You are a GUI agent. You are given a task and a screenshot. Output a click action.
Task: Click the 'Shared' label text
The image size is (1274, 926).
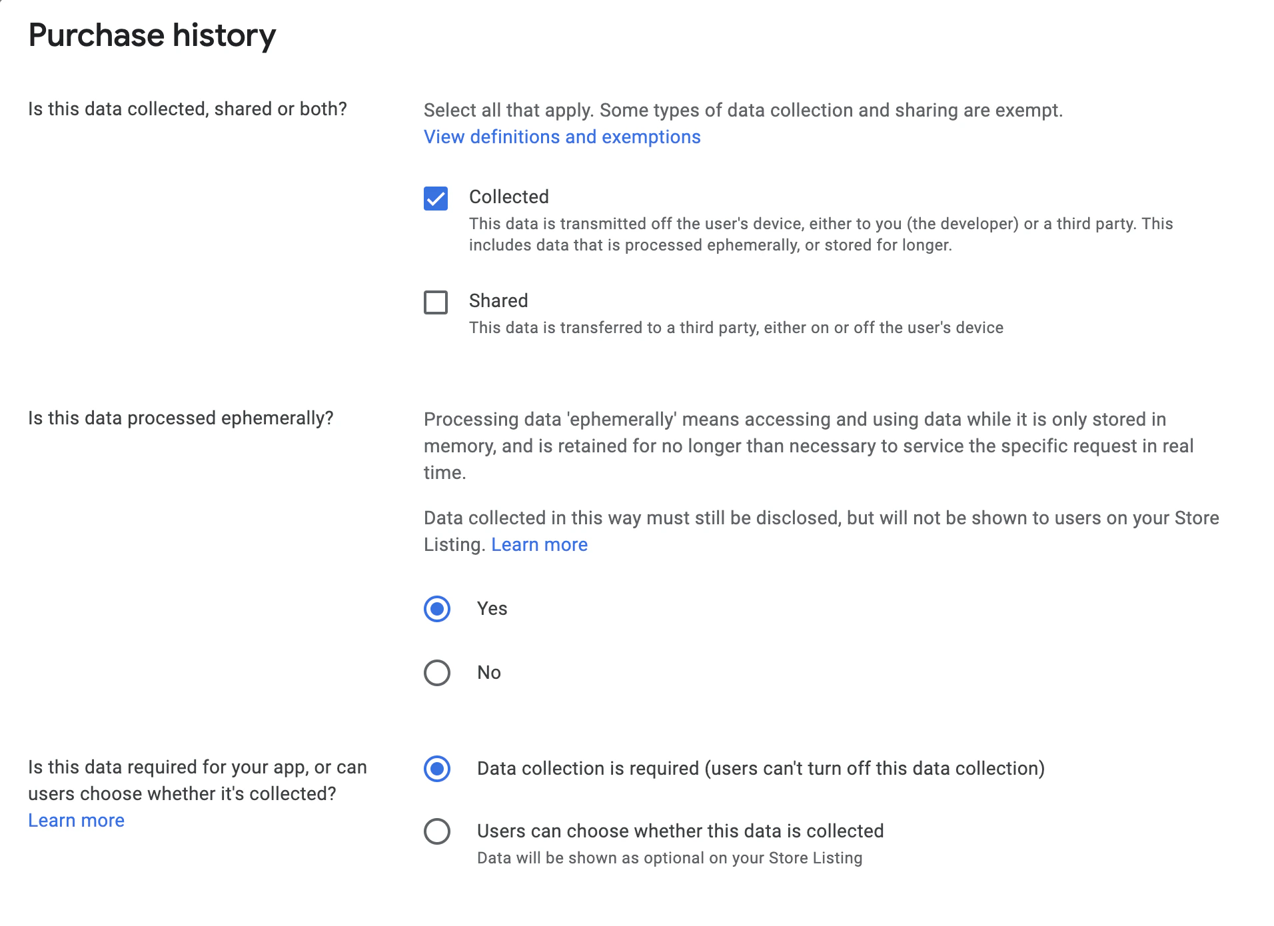pos(498,301)
